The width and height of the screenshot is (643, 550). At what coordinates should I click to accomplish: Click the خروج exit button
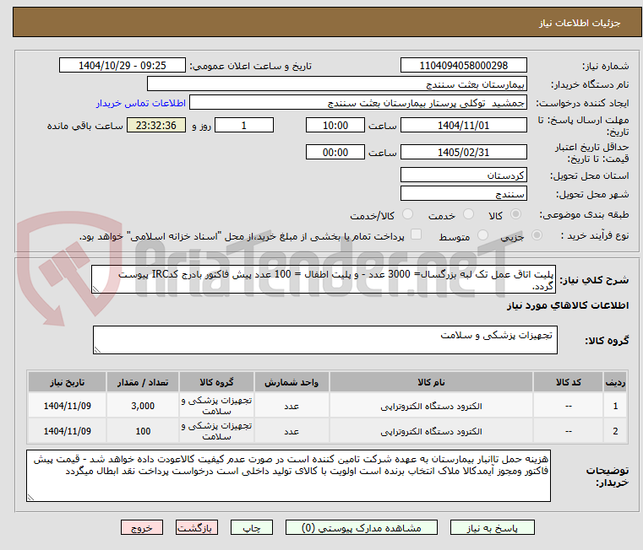pyautogui.click(x=141, y=527)
